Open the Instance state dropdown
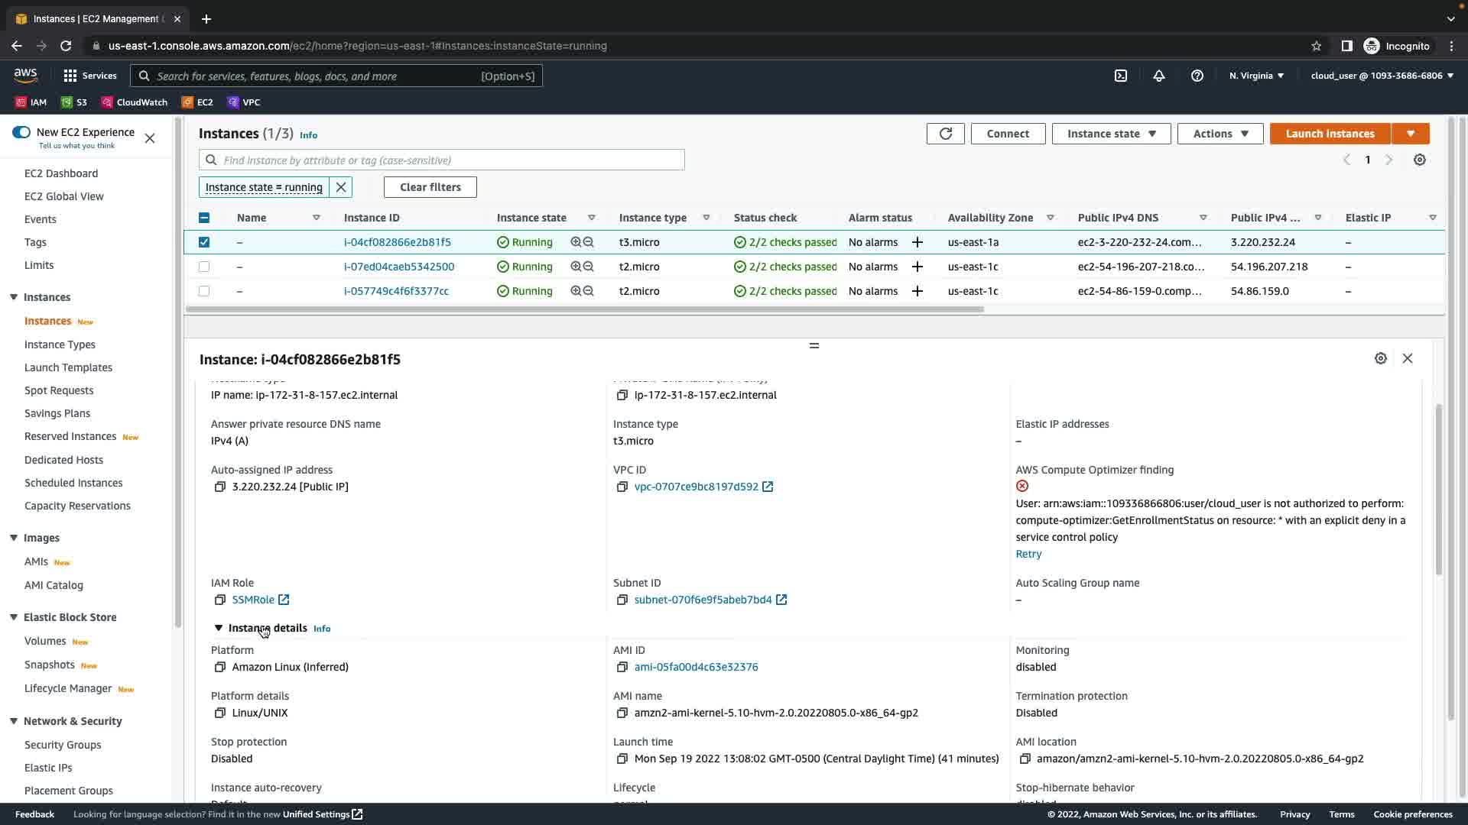Image resolution: width=1468 pixels, height=825 pixels. (x=1111, y=134)
